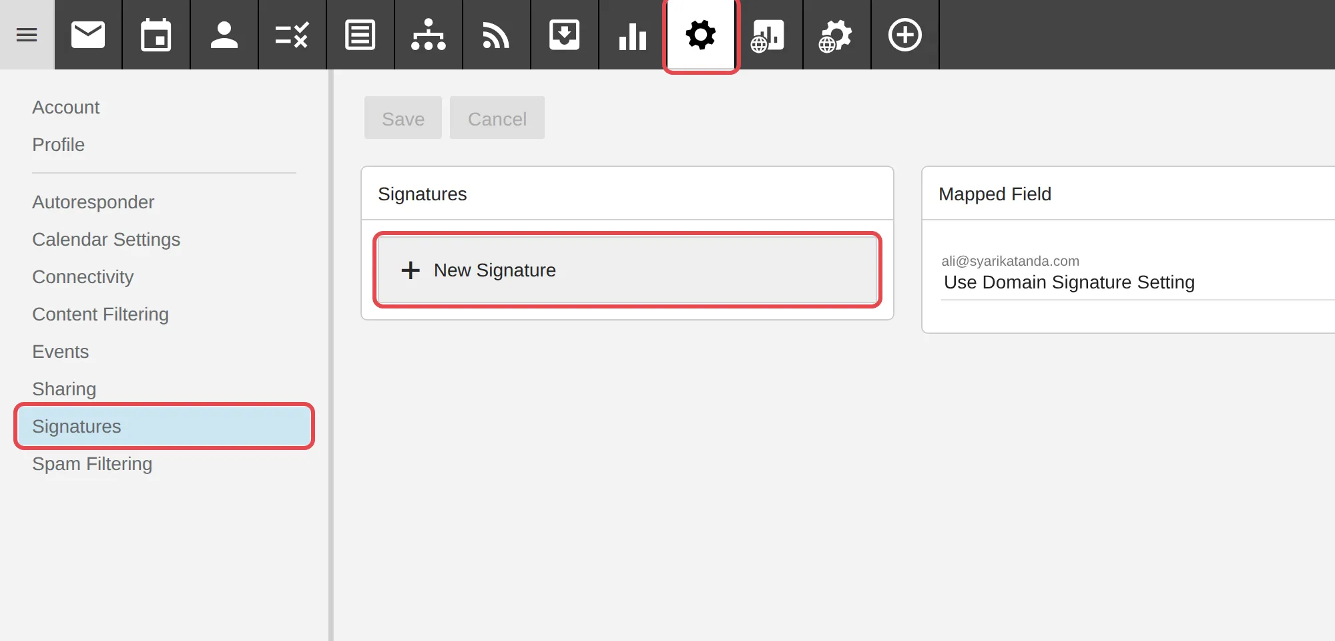The height and width of the screenshot is (641, 1335).
Task: Open the domain reports globe-chart icon
Action: click(769, 35)
